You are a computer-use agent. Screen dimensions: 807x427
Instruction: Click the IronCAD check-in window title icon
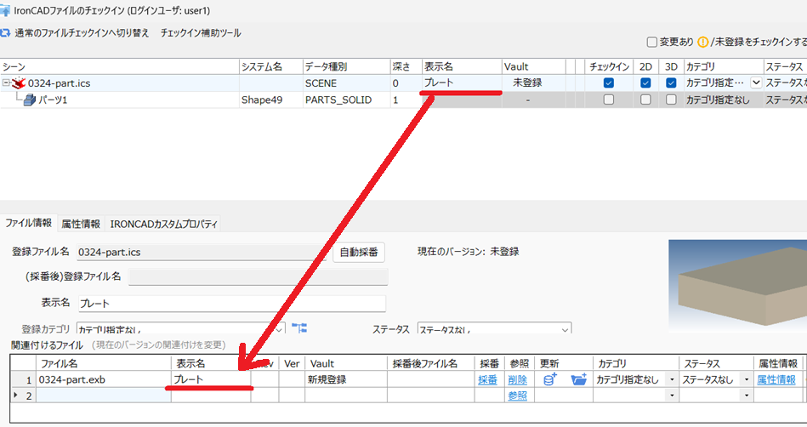[x=5, y=10]
